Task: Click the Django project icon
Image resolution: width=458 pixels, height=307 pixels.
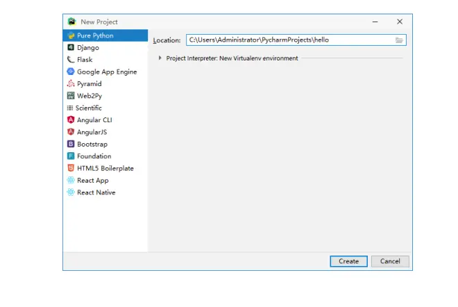Action: pyautogui.click(x=71, y=47)
